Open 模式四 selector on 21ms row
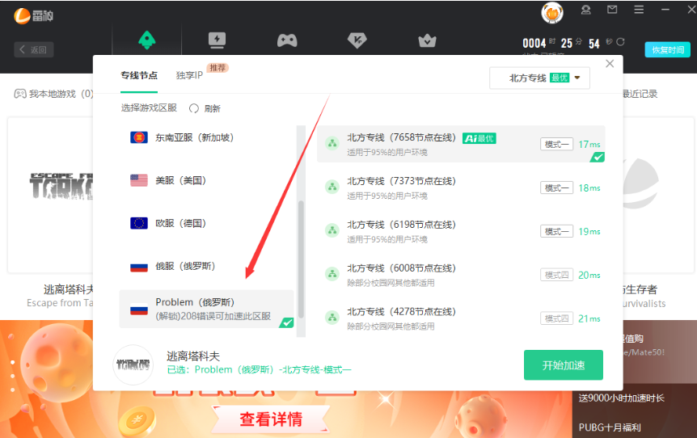 click(556, 318)
